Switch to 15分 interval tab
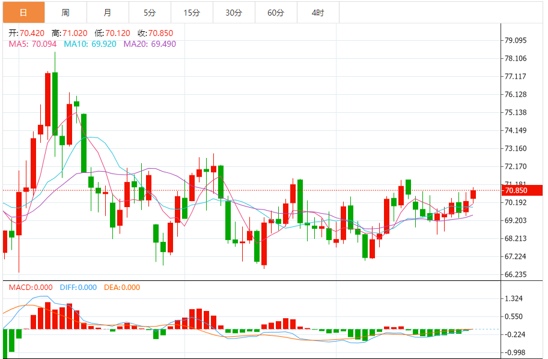This screenshot has height=359, width=548. coord(192,13)
